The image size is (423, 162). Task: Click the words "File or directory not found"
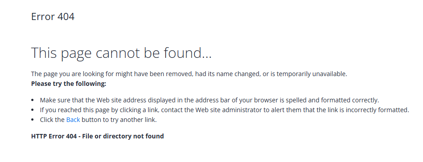[x=123, y=136]
